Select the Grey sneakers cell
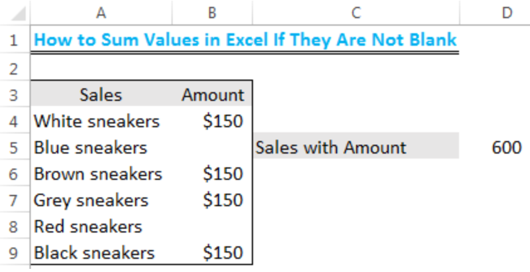This screenshot has height=272, width=530. [x=92, y=201]
